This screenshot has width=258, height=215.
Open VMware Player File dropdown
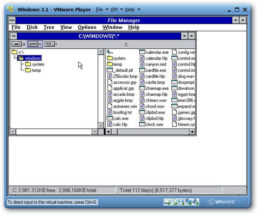102,9
